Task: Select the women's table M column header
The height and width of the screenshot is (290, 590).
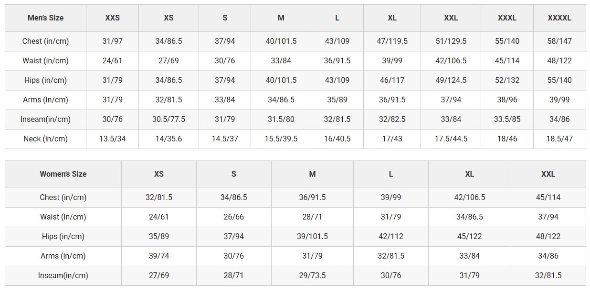Action: coord(312,174)
